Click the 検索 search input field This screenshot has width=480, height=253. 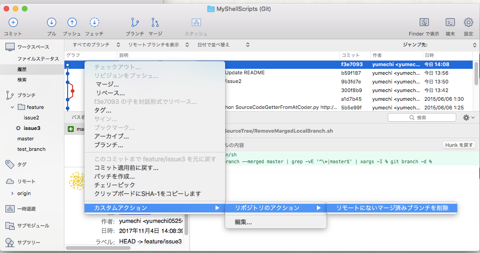425,118
